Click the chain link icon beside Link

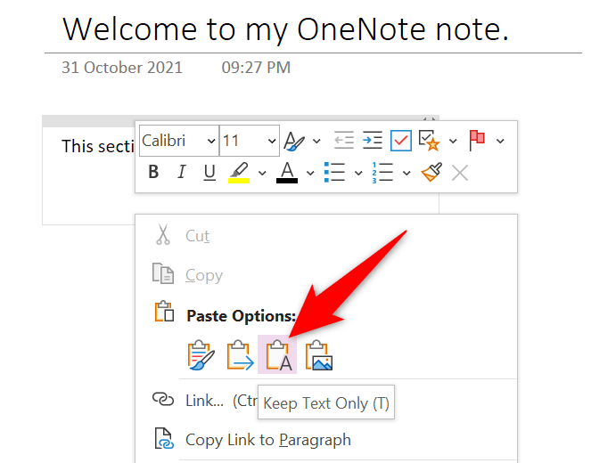tap(163, 400)
